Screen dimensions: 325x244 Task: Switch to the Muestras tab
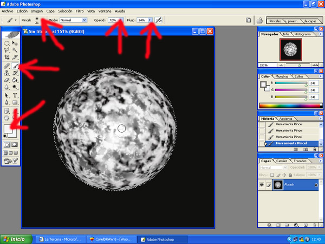coord(282,76)
